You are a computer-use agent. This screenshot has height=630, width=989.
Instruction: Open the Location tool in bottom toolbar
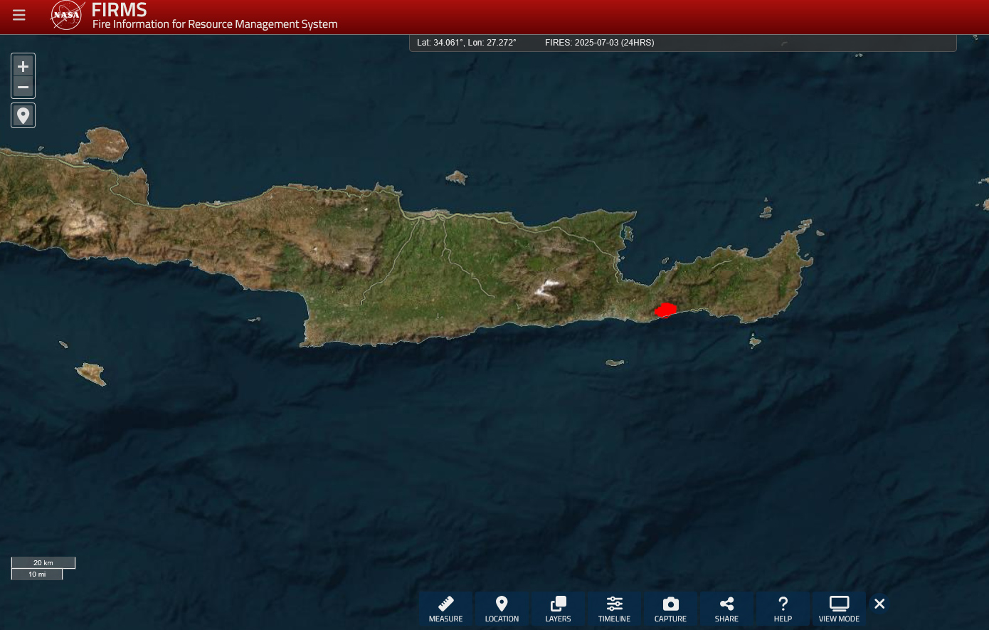tap(502, 609)
